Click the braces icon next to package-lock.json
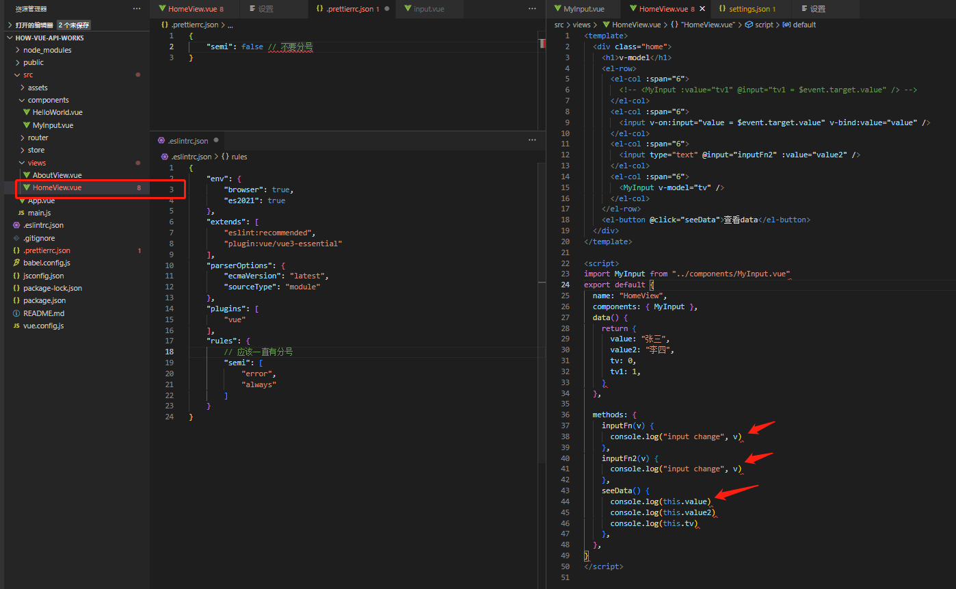The width and height of the screenshot is (956, 589). click(x=16, y=288)
